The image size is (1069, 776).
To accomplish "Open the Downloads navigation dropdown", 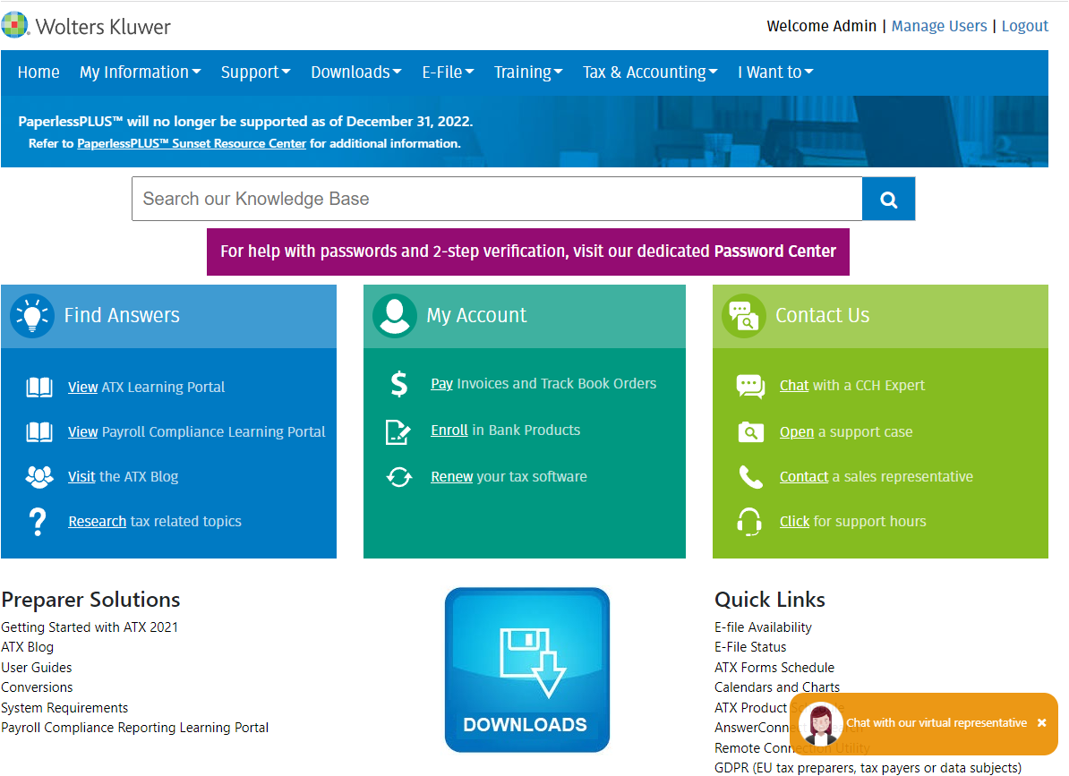I will click(x=355, y=72).
